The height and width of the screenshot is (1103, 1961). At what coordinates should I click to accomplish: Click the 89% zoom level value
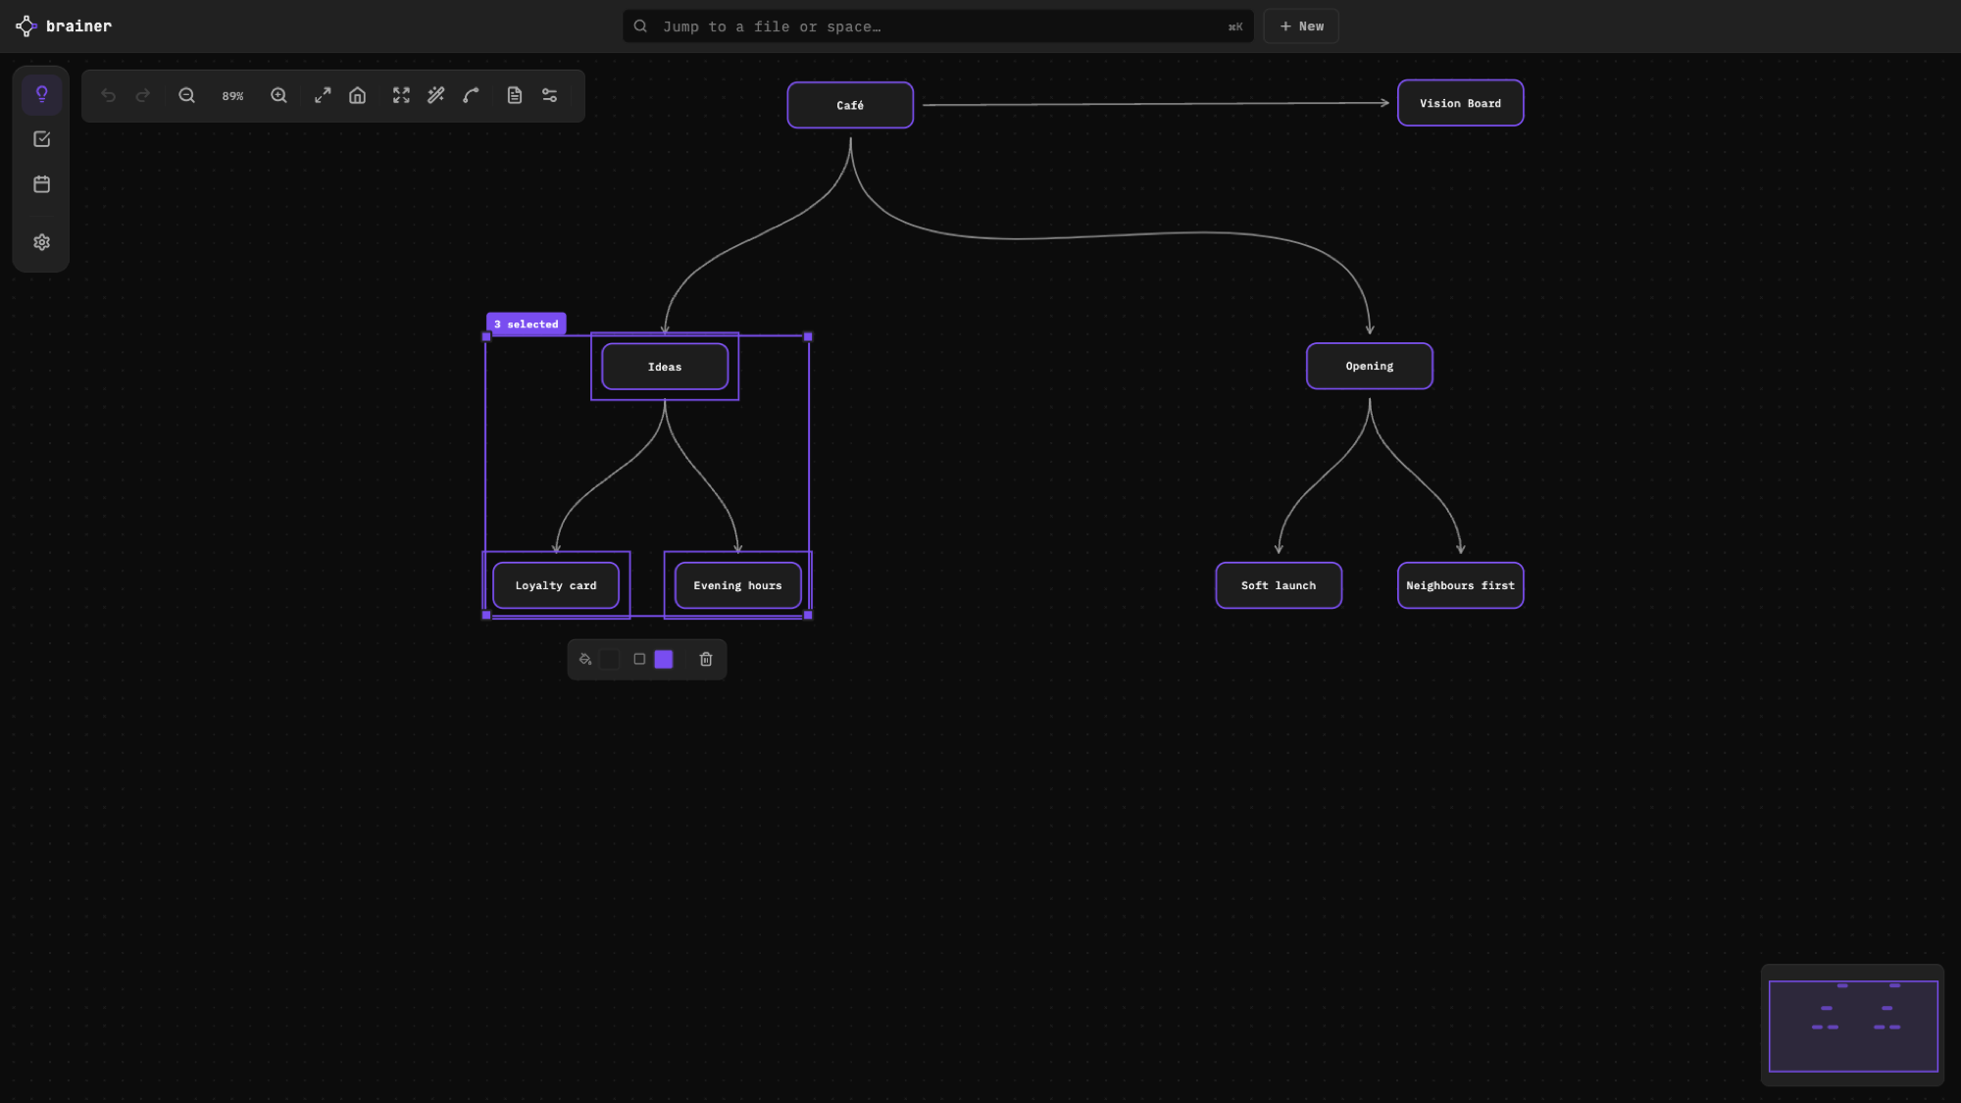tap(232, 96)
